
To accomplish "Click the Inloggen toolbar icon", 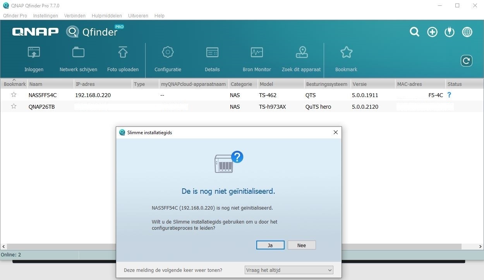I will (x=34, y=52).
